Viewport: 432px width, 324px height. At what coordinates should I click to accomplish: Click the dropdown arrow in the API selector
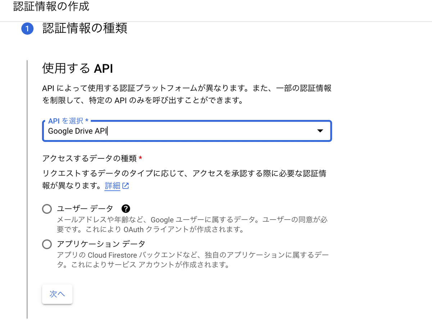click(x=320, y=131)
